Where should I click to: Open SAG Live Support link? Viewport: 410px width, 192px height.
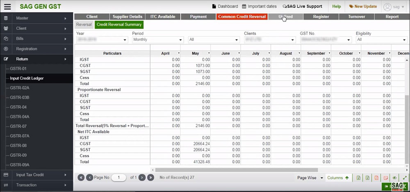(x=302, y=7)
